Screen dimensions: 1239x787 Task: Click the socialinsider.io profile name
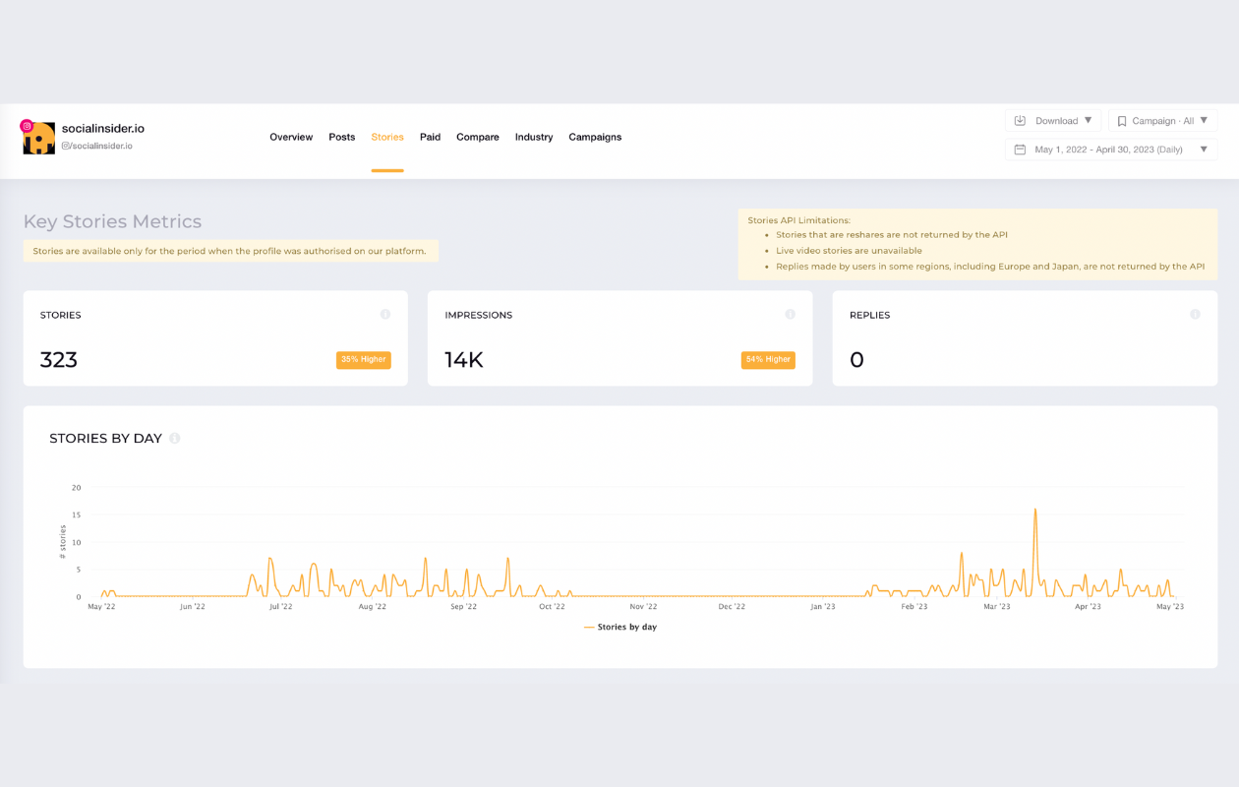pos(103,128)
